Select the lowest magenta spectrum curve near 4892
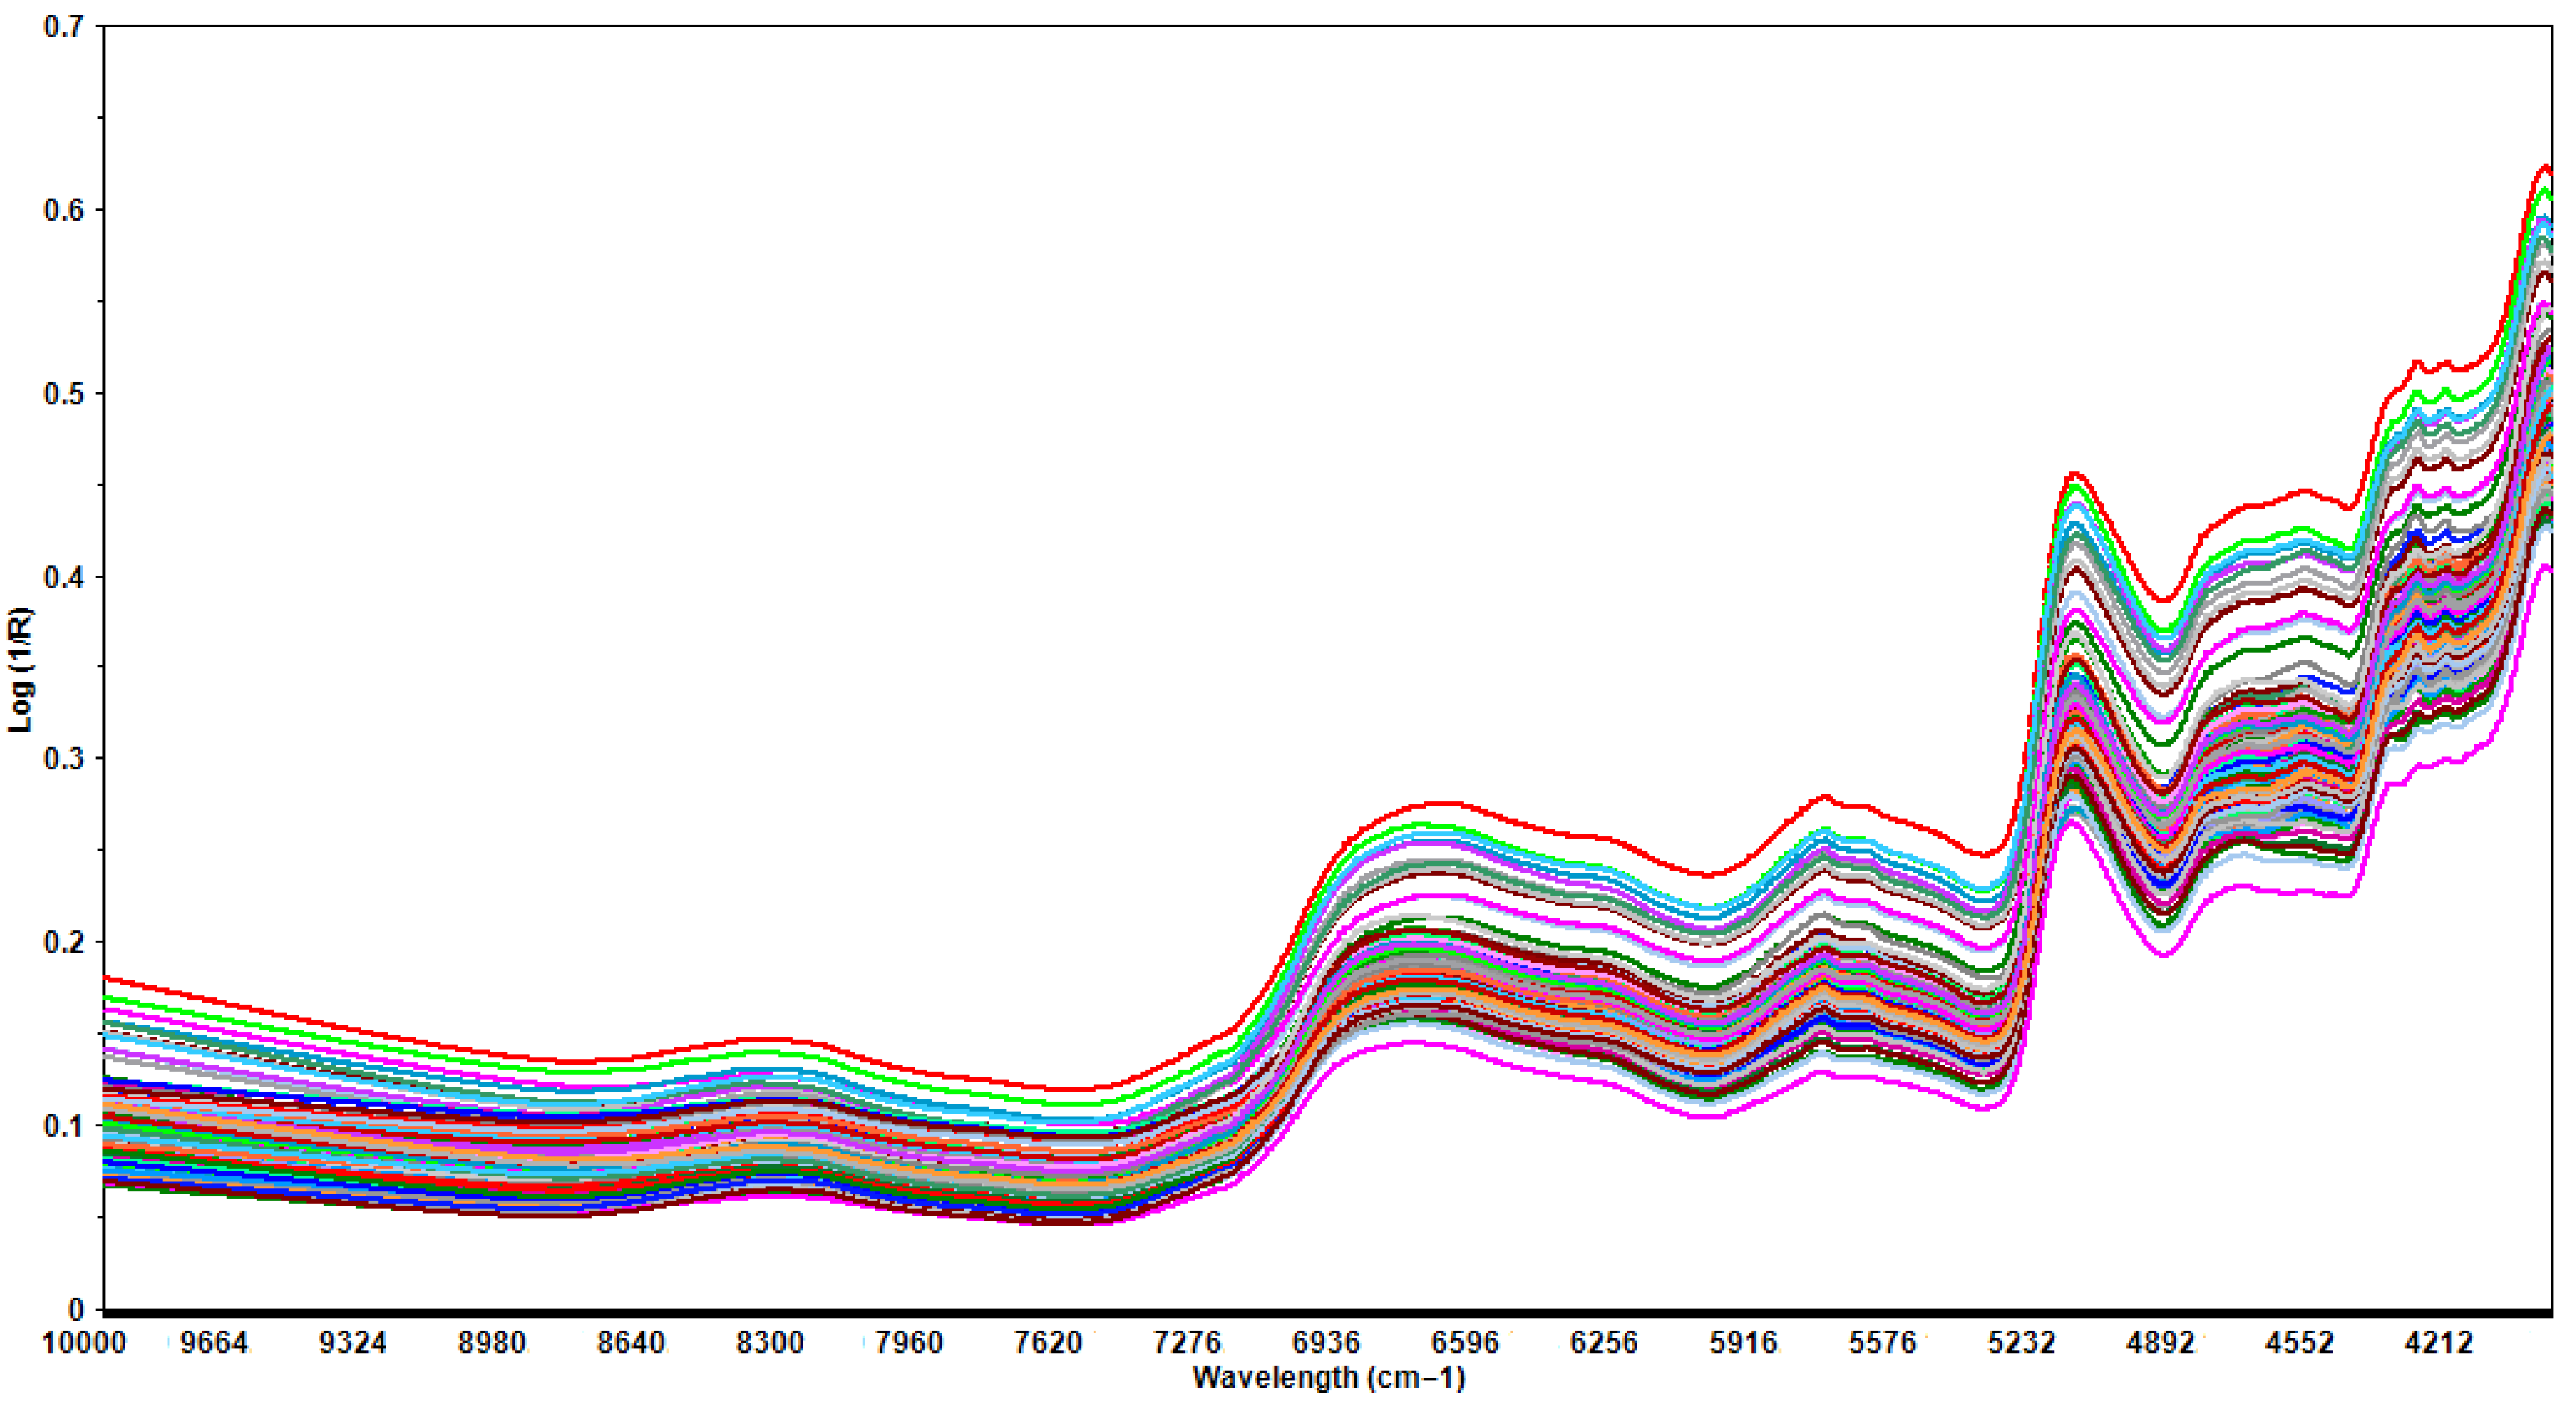 point(2163,955)
